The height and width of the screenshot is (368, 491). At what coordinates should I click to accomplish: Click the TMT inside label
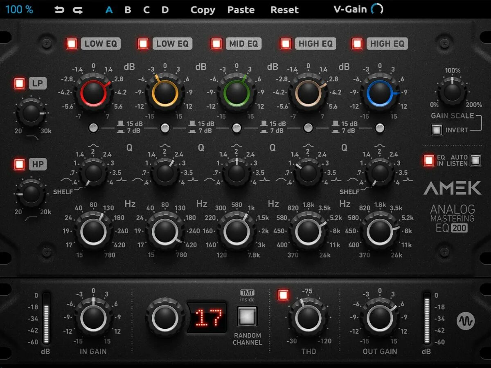(x=247, y=296)
